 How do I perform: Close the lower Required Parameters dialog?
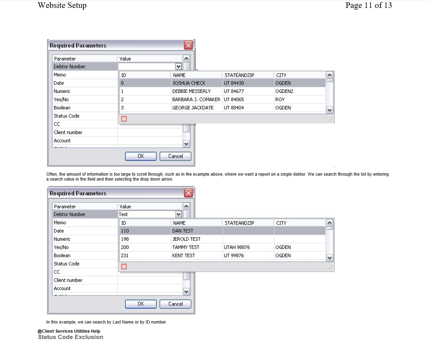pos(189,193)
